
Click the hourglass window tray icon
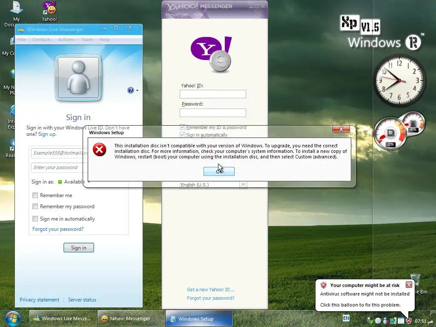pos(401,321)
